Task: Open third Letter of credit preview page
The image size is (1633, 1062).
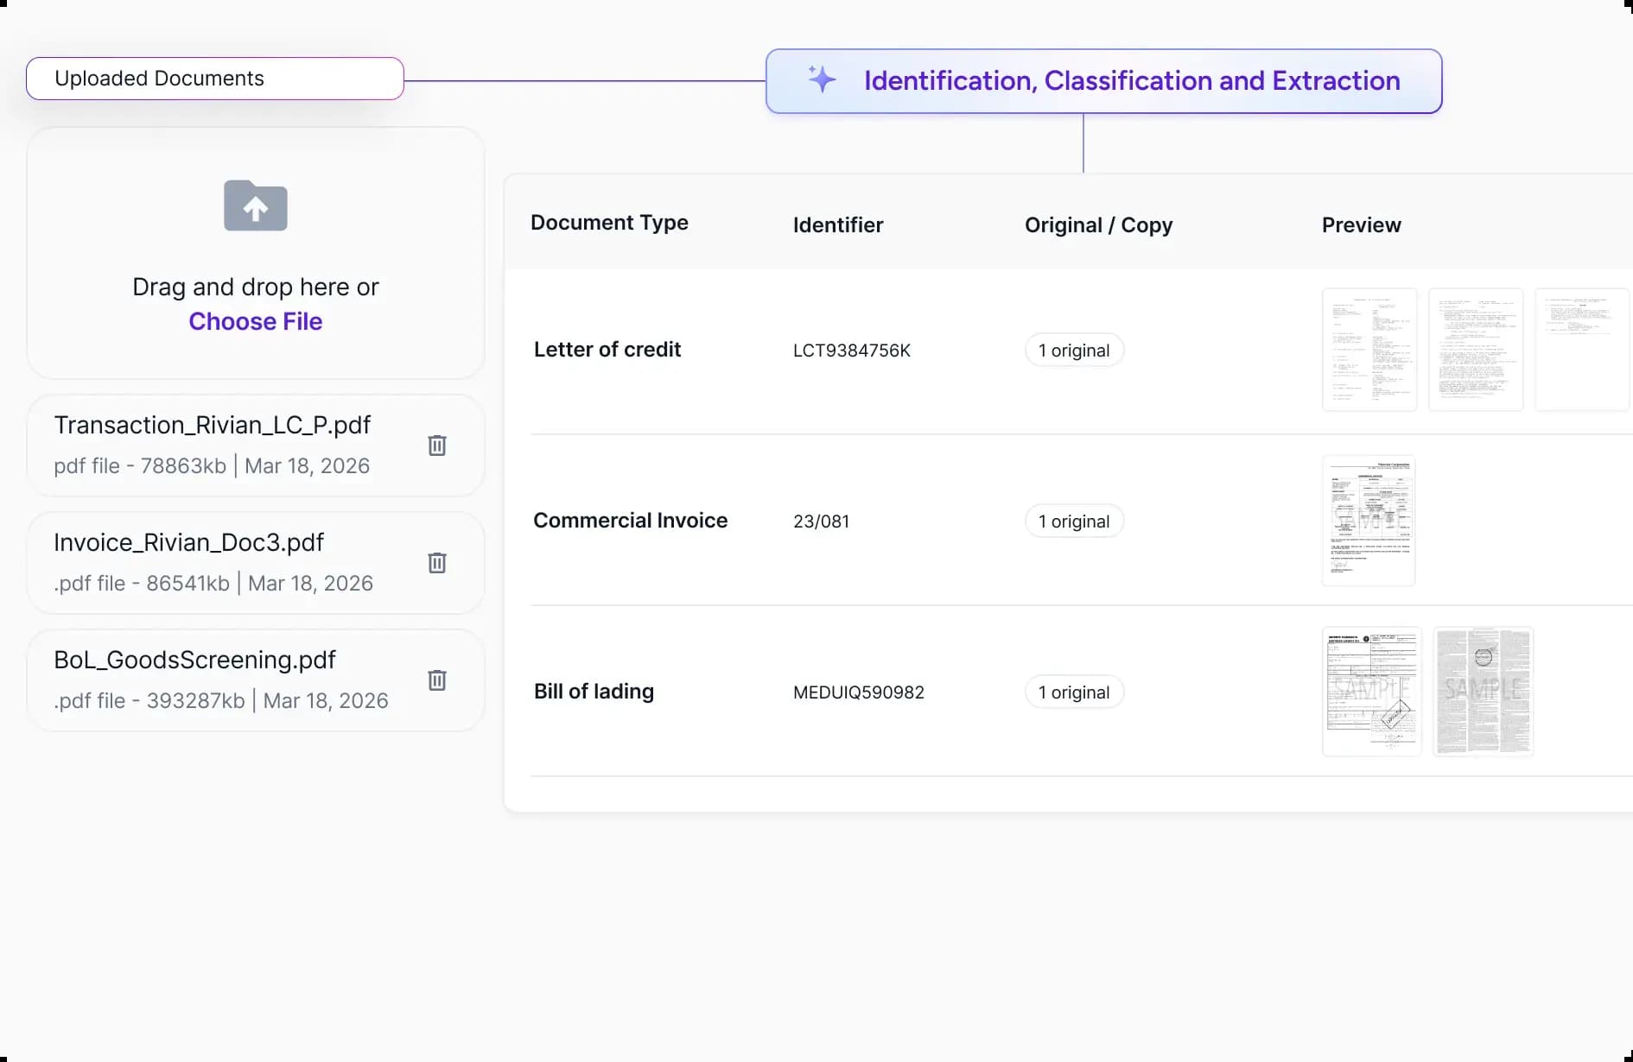Action: (1581, 350)
